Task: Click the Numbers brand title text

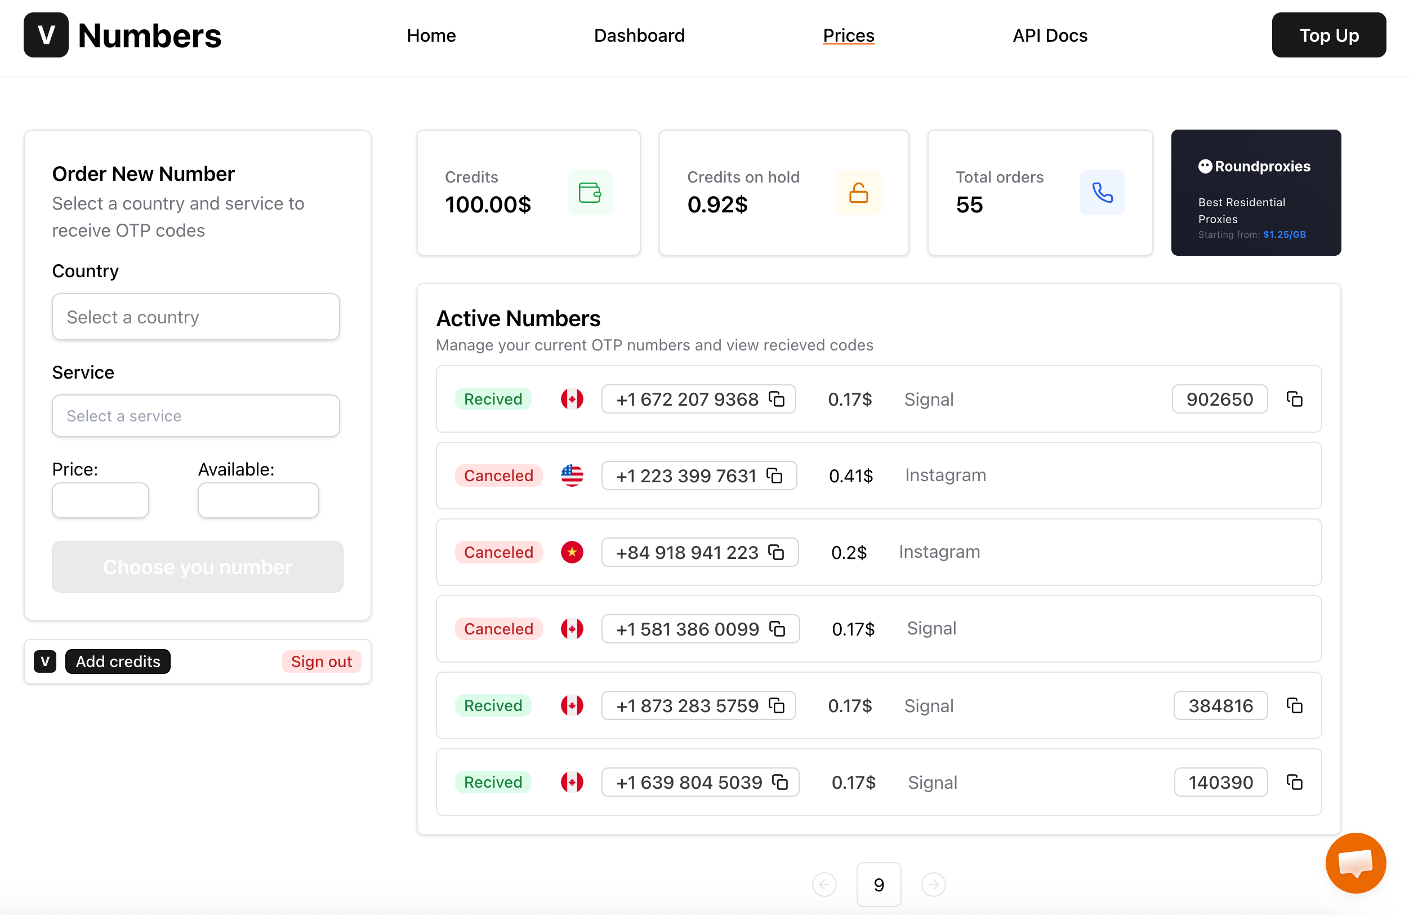Action: (x=149, y=35)
